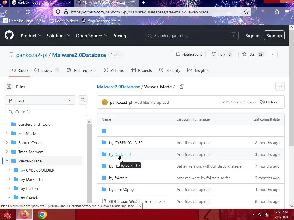The width and height of the screenshot is (294, 220).
Task: Click the Sign up button
Action: pos(274,35)
